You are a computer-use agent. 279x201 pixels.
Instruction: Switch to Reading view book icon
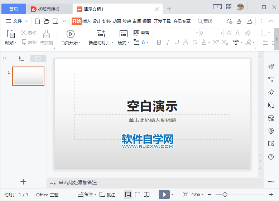pos(146,195)
